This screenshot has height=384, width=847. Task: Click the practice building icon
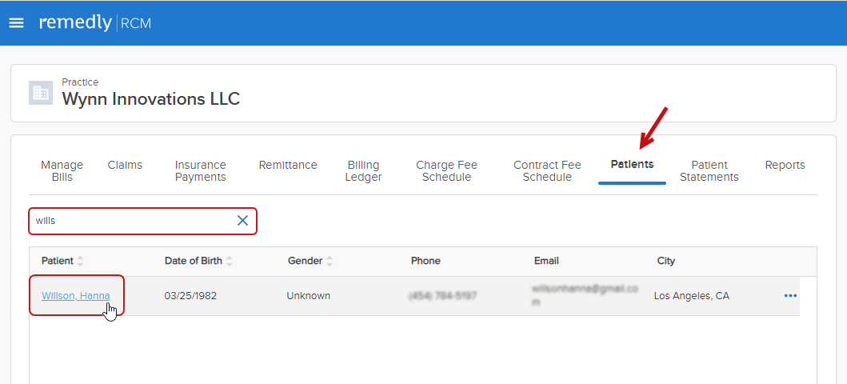tap(41, 93)
